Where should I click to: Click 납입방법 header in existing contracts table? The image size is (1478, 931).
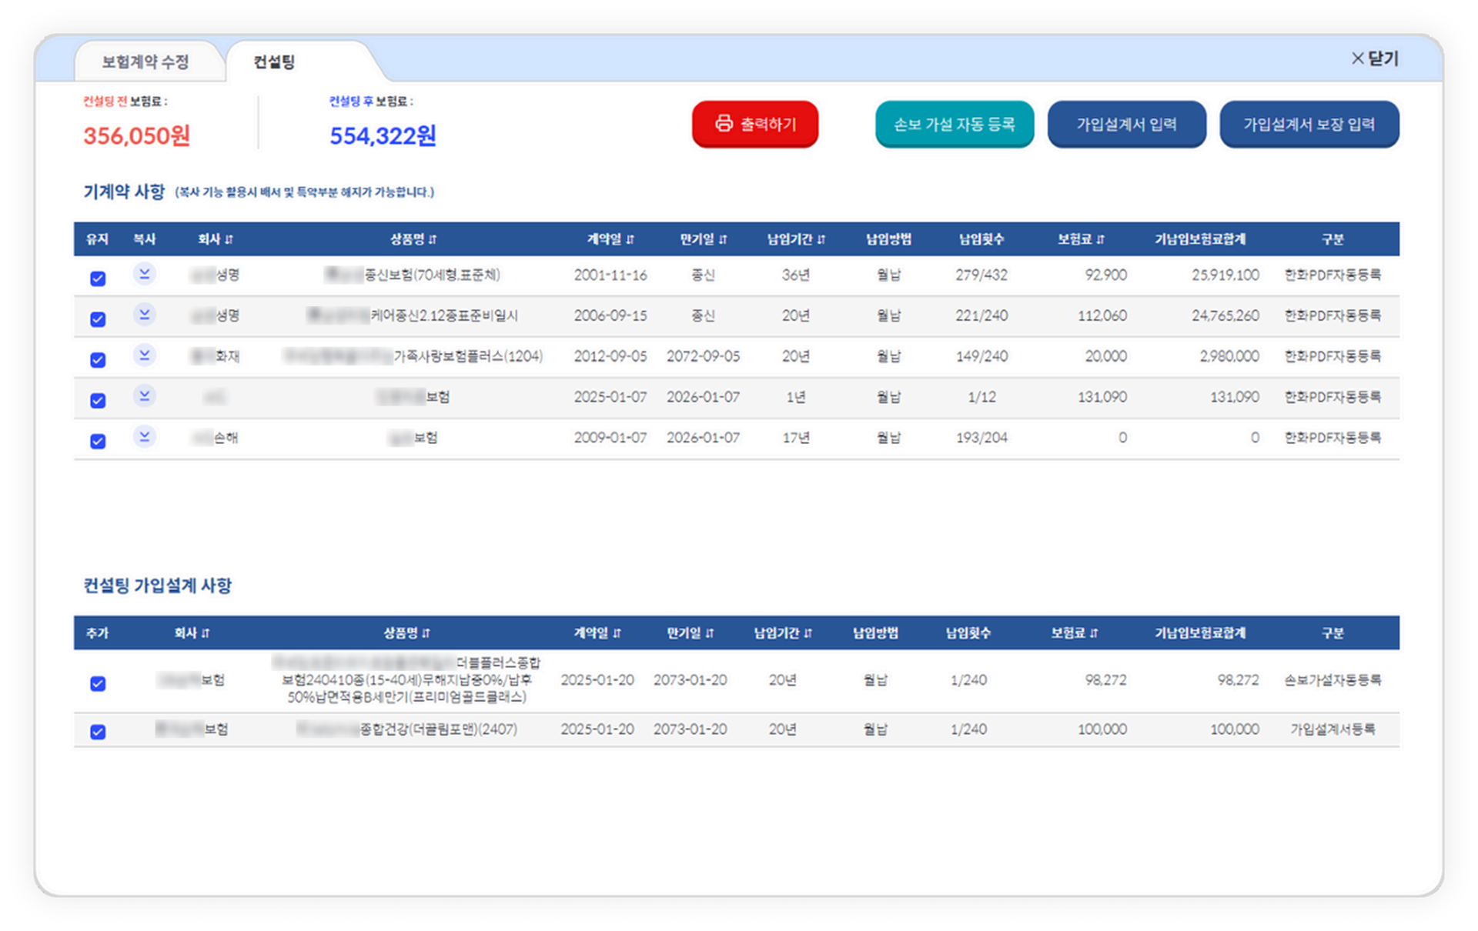coord(889,239)
